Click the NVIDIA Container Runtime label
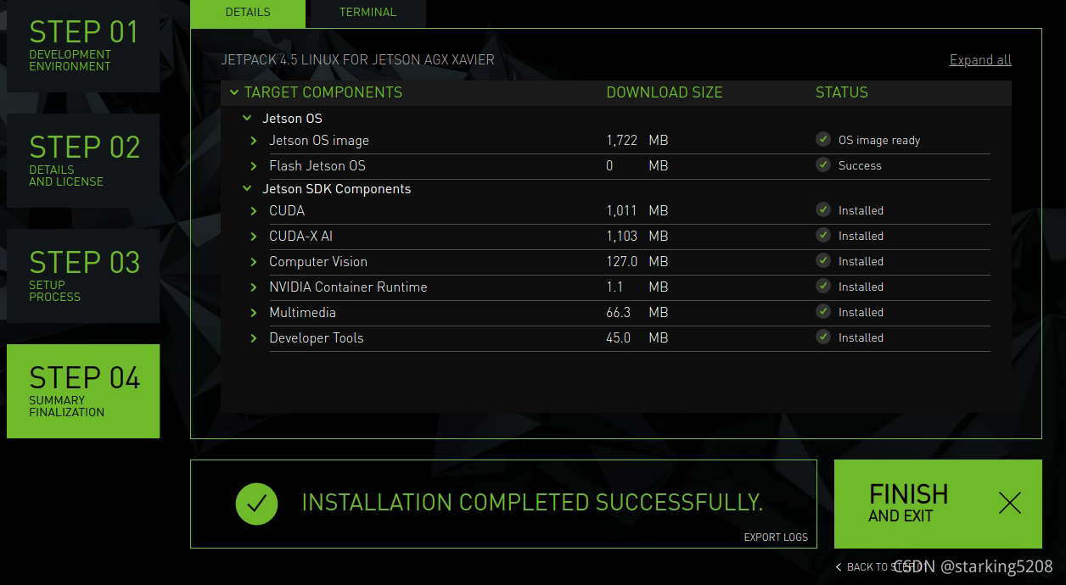The width and height of the screenshot is (1066, 585). tap(348, 287)
